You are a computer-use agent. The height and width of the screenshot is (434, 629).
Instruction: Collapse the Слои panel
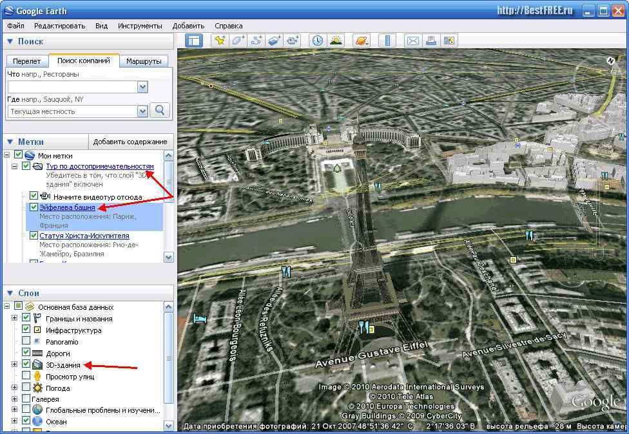(10, 294)
